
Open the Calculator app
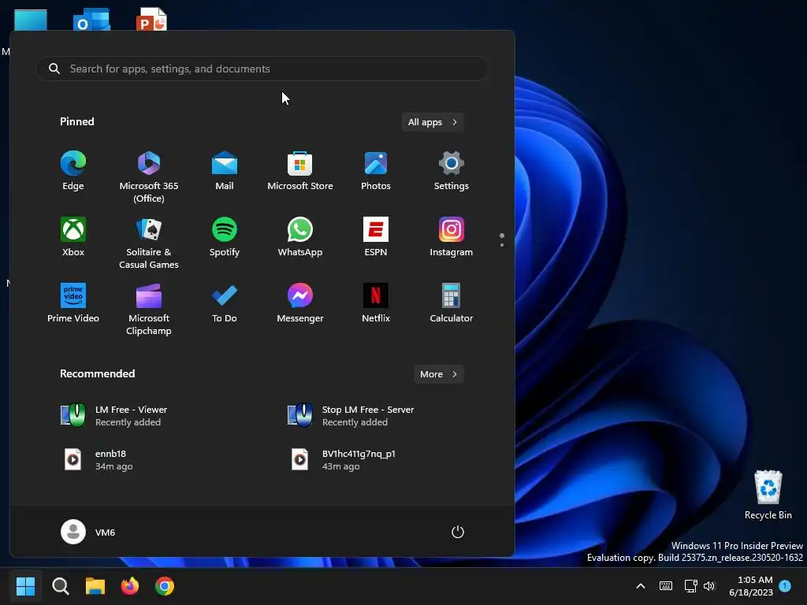click(x=452, y=303)
